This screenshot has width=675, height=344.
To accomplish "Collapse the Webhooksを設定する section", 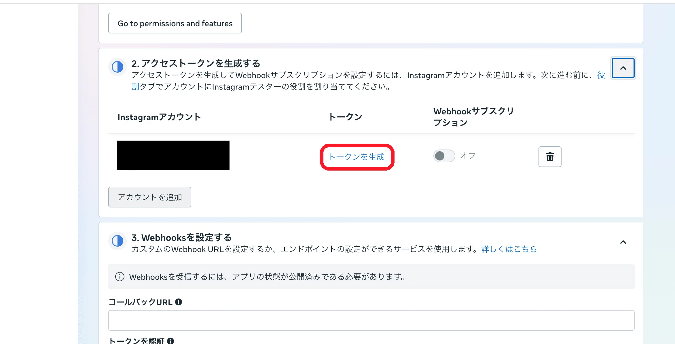I will coord(623,242).
